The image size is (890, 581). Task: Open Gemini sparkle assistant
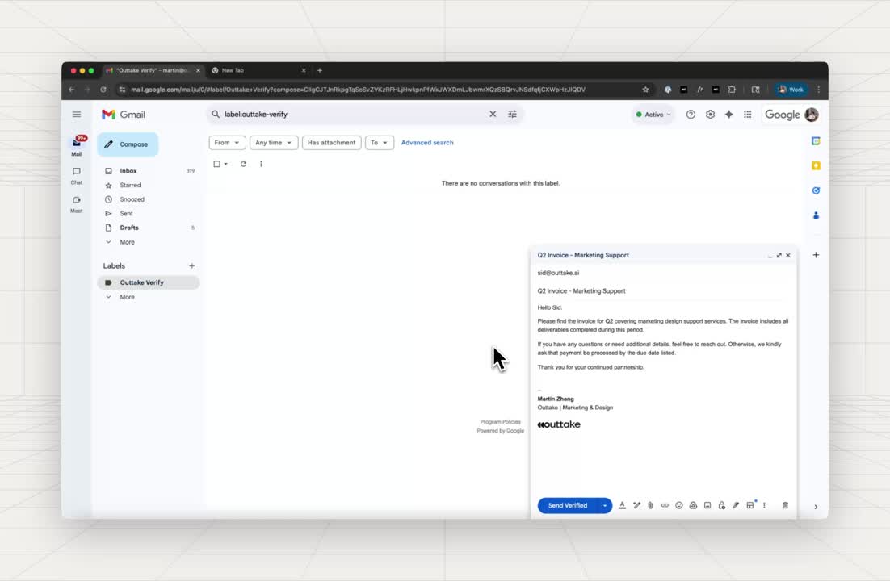[728, 114]
